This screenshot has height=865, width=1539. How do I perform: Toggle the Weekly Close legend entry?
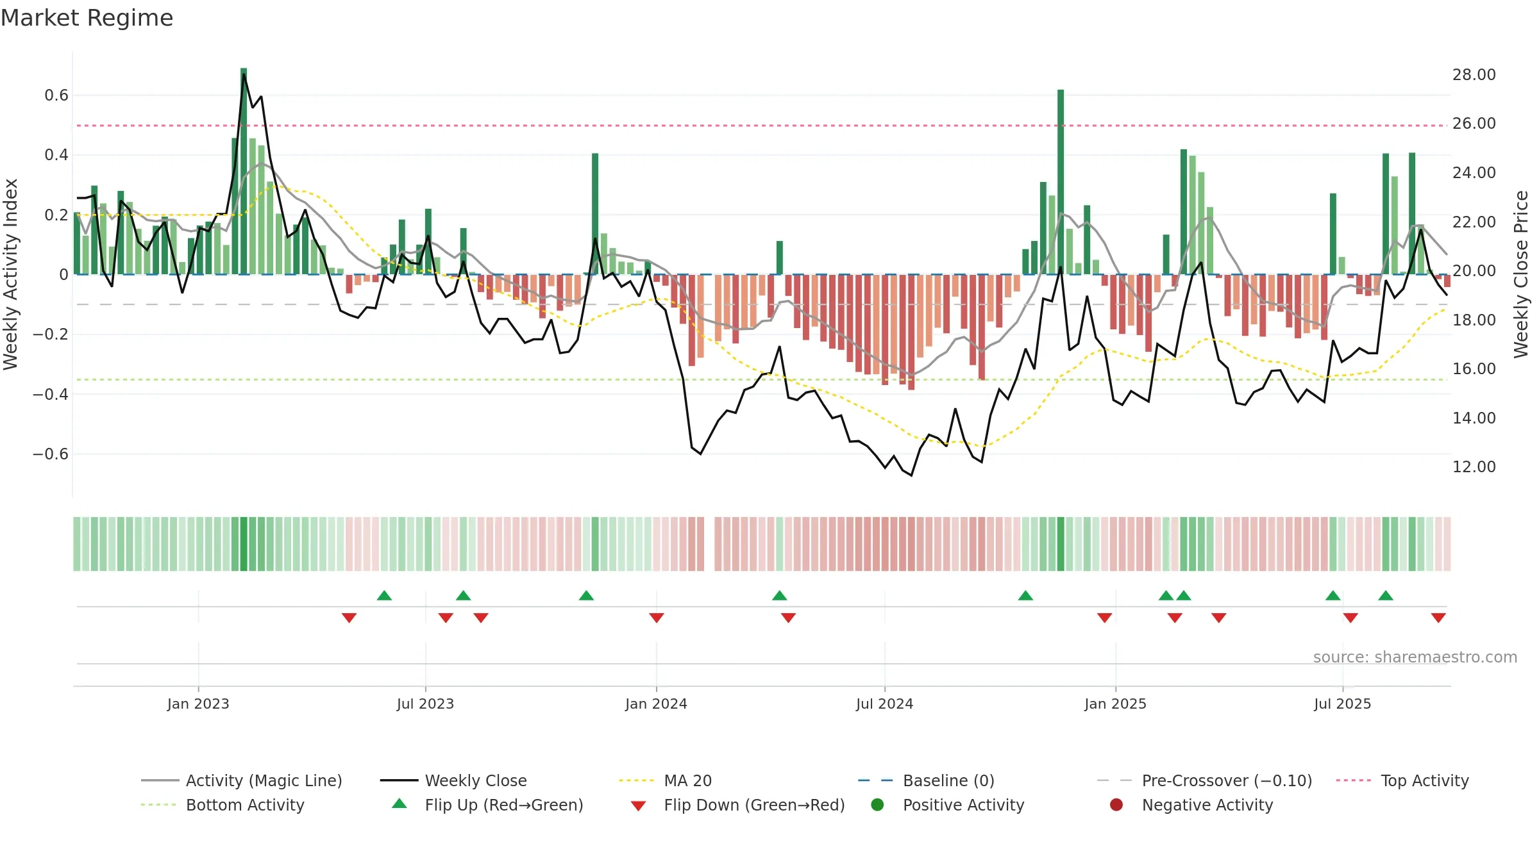453,780
